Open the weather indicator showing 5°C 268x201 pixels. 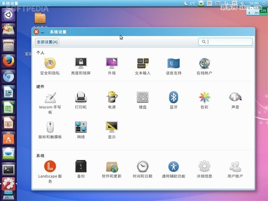pyautogui.click(x=189, y=3)
